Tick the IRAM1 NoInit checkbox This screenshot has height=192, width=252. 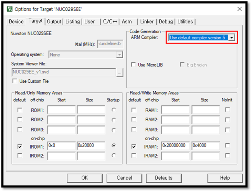[x=228, y=145]
